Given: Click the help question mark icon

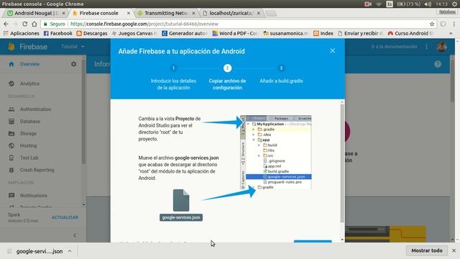Looking at the screenshot, I should (438, 64).
